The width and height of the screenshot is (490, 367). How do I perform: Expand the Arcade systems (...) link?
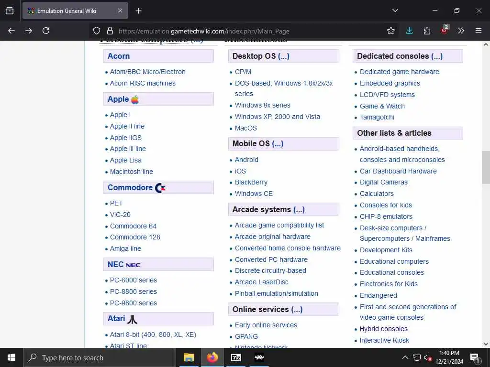pos(299,209)
